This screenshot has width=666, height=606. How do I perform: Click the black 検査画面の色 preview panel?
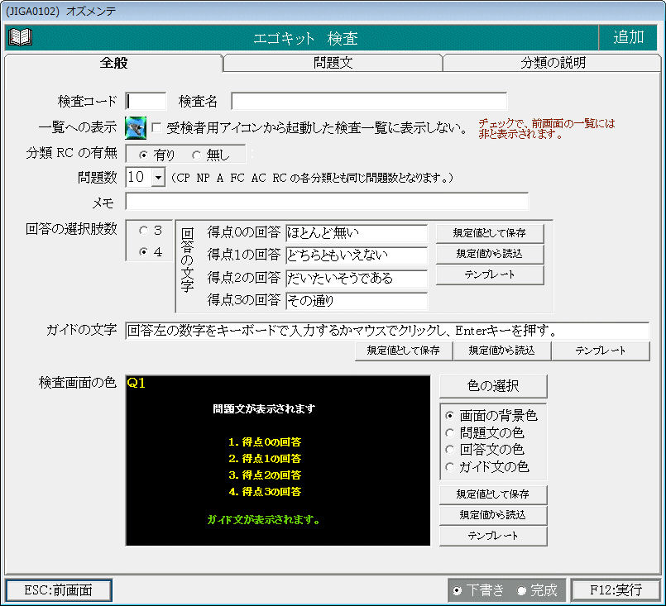(278, 460)
